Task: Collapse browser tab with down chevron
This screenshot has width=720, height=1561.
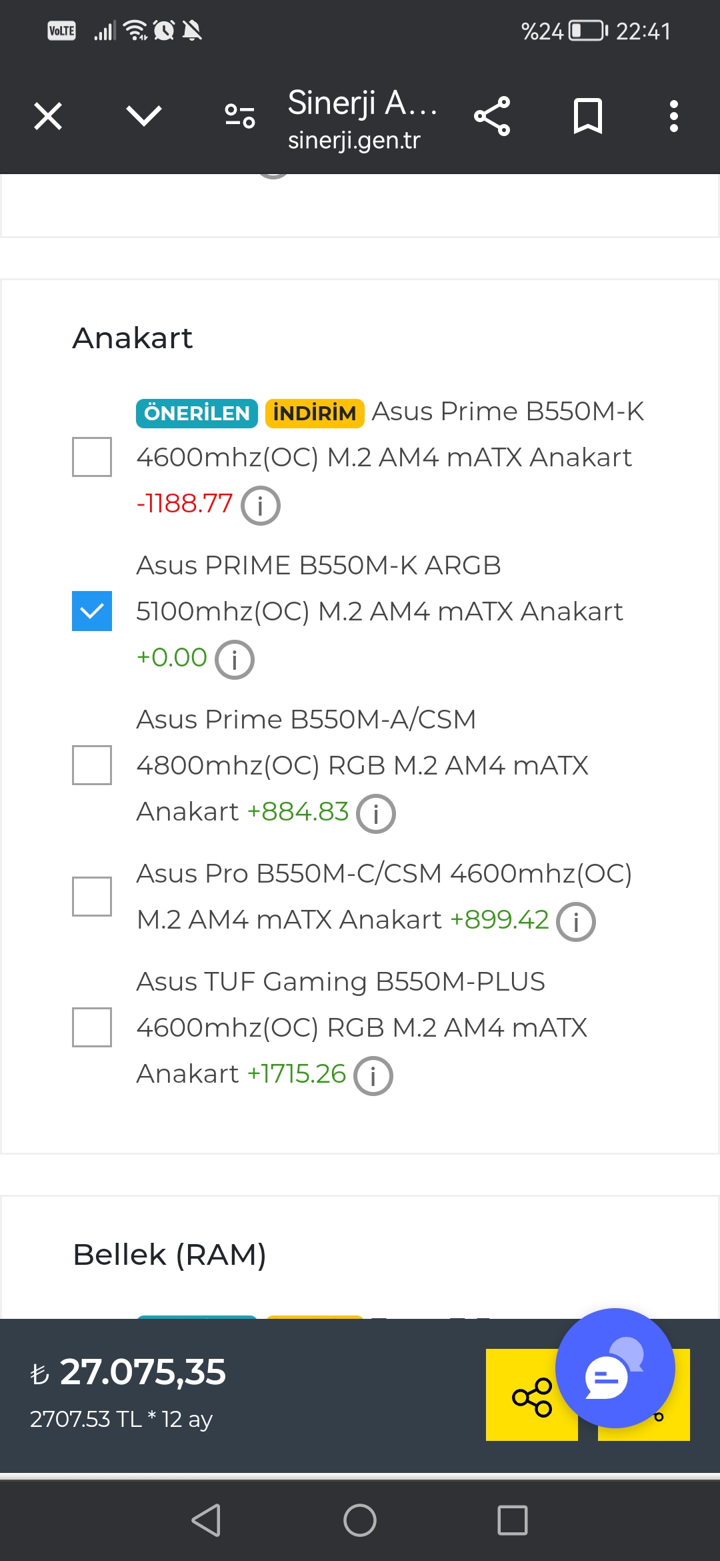Action: coord(144,116)
